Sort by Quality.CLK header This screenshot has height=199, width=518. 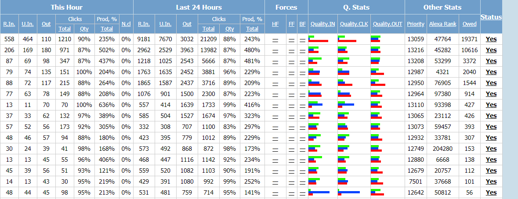(x=353, y=24)
